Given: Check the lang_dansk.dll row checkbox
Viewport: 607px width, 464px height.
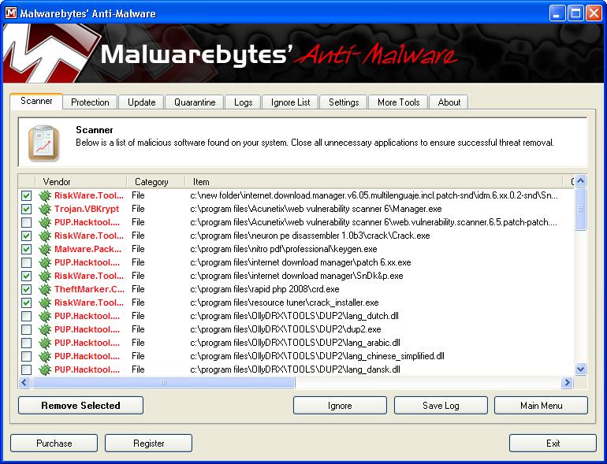Looking at the screenshot, I should 26,369.
